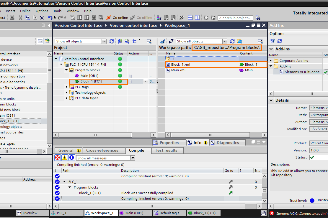This screenshot has height=218, width=328.
Task: Switch to Main (OB1) editor tab
Action: pyautogui.click(x=135, y=213)
